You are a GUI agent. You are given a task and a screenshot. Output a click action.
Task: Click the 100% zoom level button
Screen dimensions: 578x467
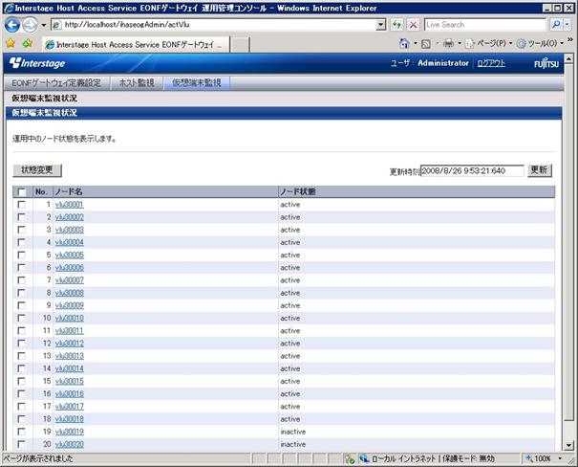[539, 459]
